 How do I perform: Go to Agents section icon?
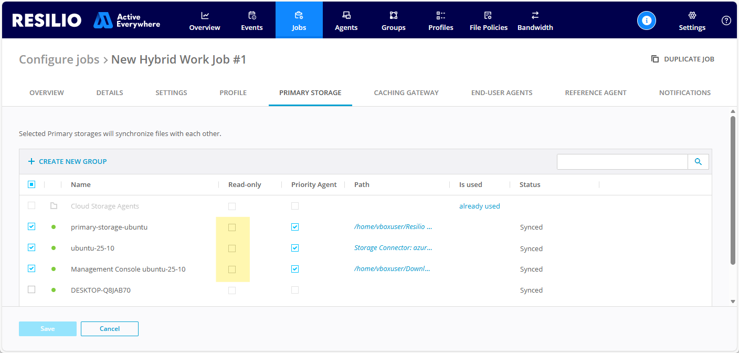click(346, 15)
